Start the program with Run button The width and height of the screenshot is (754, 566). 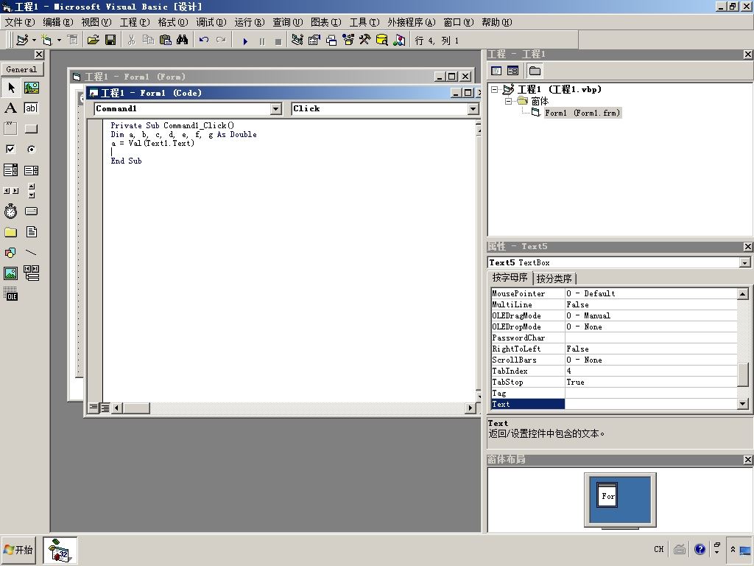(x=245, y=41)
